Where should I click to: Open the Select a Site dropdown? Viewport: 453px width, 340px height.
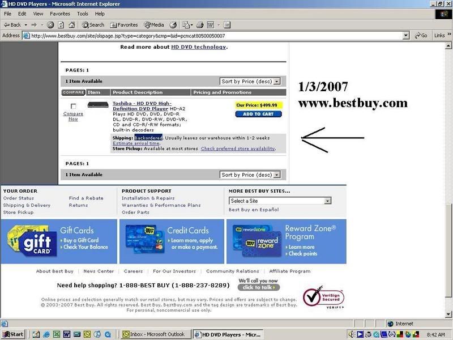280,201
